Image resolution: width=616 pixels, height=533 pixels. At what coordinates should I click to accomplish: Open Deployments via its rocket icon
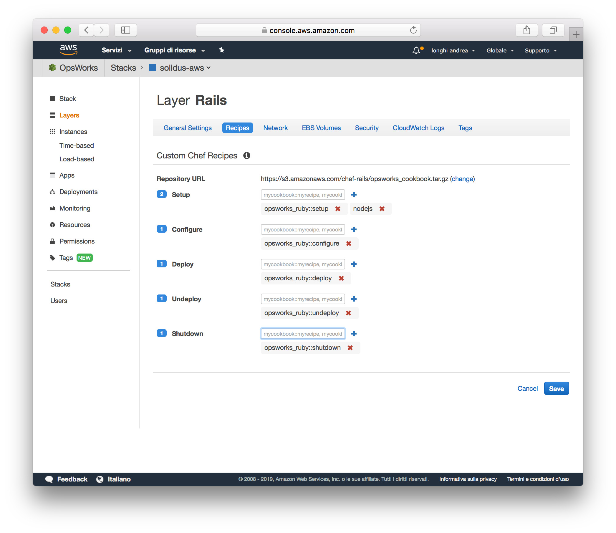(52, 191)
